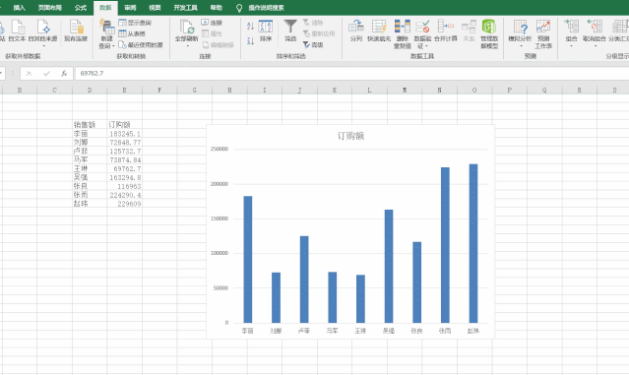Viewport: 629px width, 375px height.
Task: Expand the What-If Analysis (模拟分析) menu
Action: tap(521, 34)
